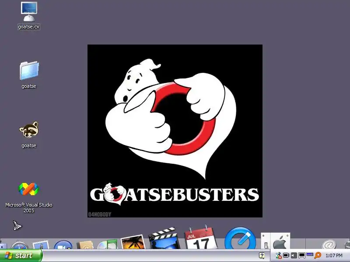This screenshot has height=262, width=350.
Task: Open the iCal JUL 17 calendar icon
Action: tap(201, 237)
